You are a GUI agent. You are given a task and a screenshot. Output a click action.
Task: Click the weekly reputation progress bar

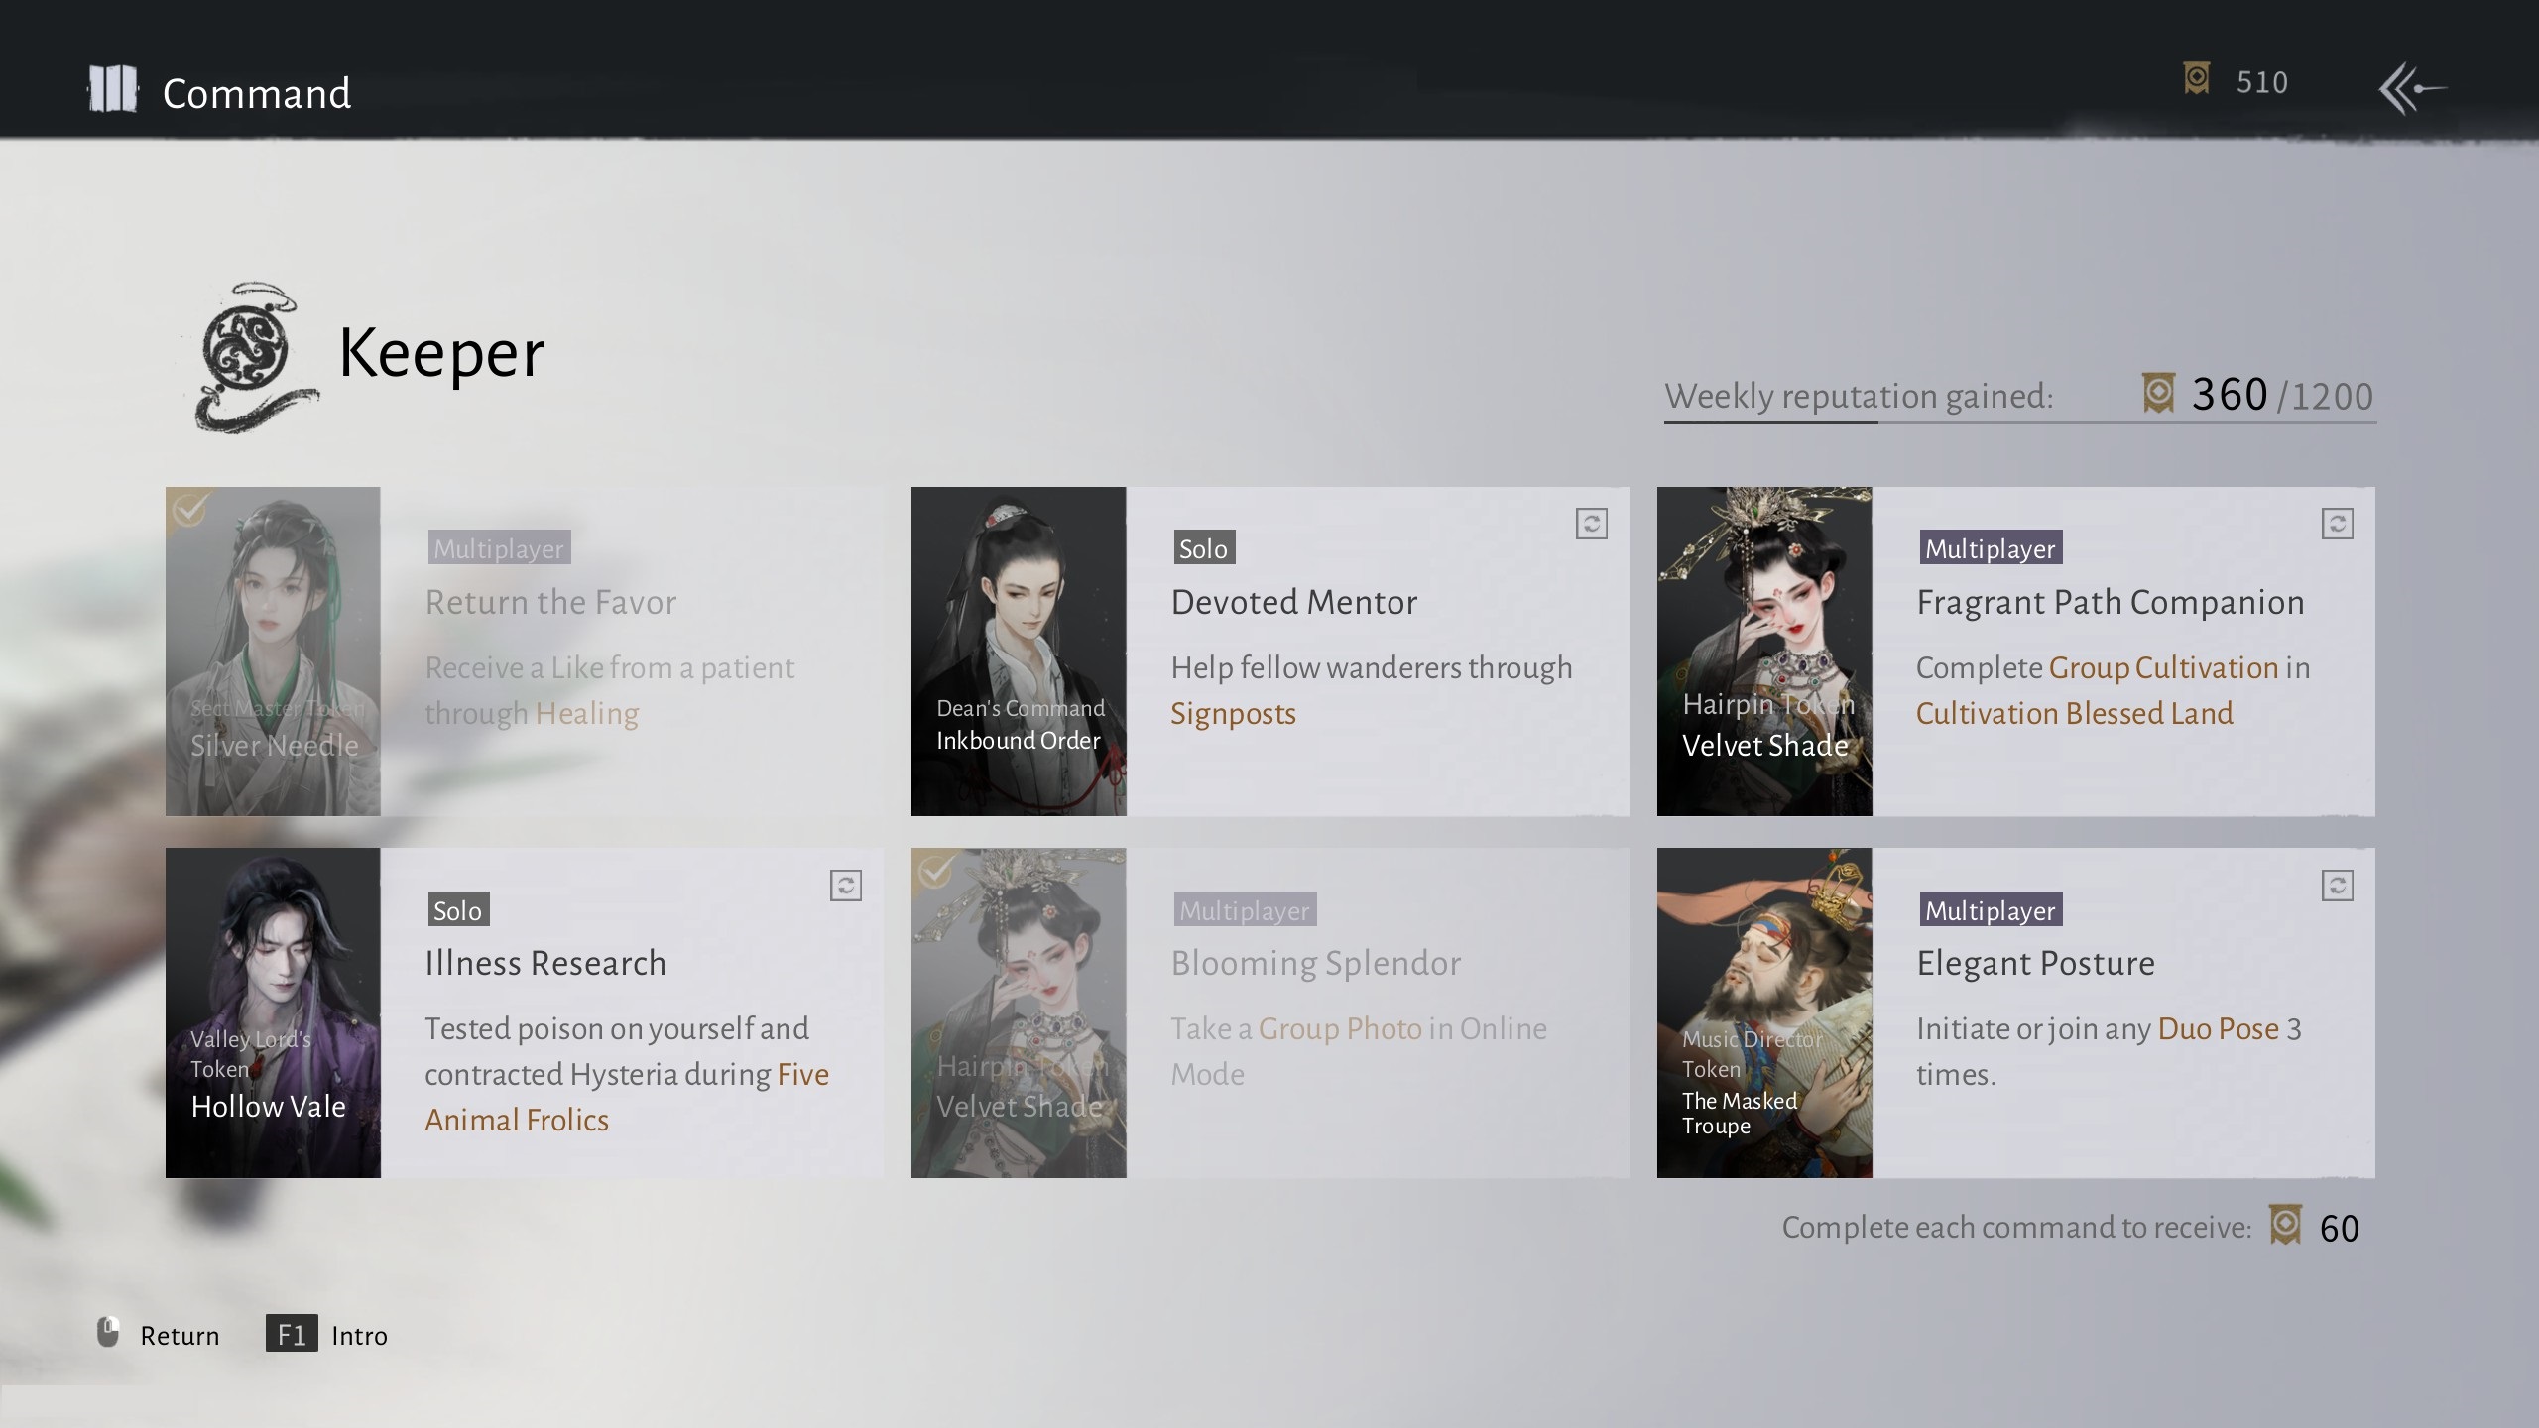[2019, 423]
